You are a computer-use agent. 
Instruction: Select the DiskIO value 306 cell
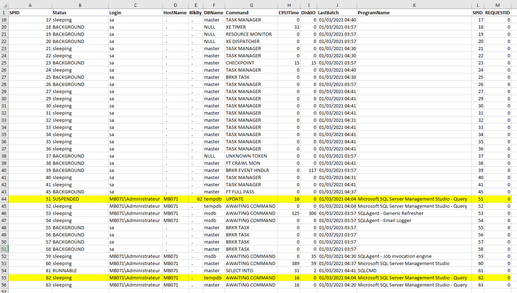(x=309, y=213)
